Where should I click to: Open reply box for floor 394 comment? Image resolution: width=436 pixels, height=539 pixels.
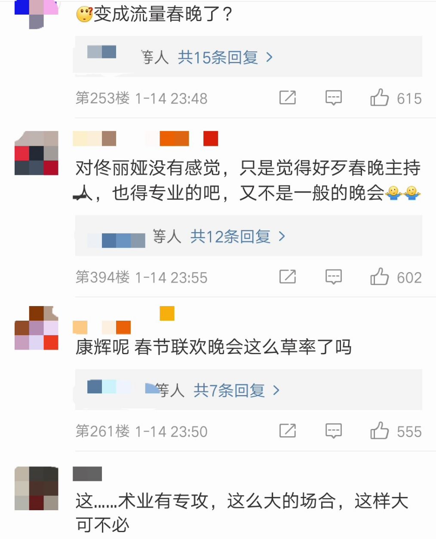coord(333,277)
